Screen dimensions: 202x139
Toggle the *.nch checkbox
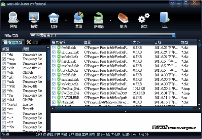pyautogui.click(x=4, y=82)
